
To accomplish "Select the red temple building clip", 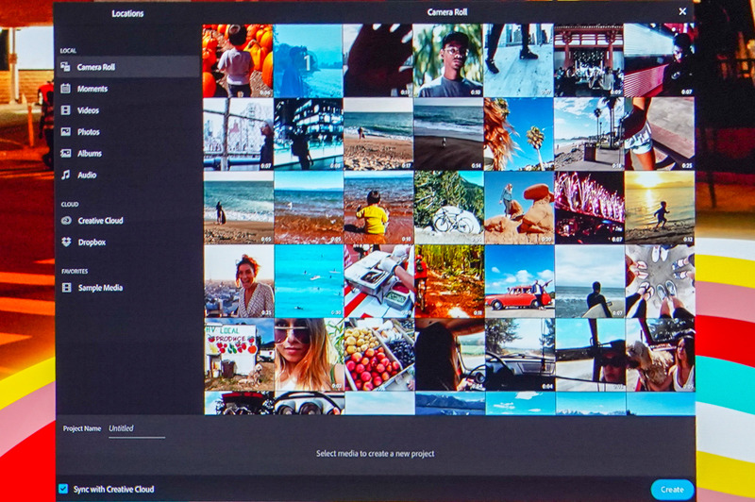I will click(588, 60).
